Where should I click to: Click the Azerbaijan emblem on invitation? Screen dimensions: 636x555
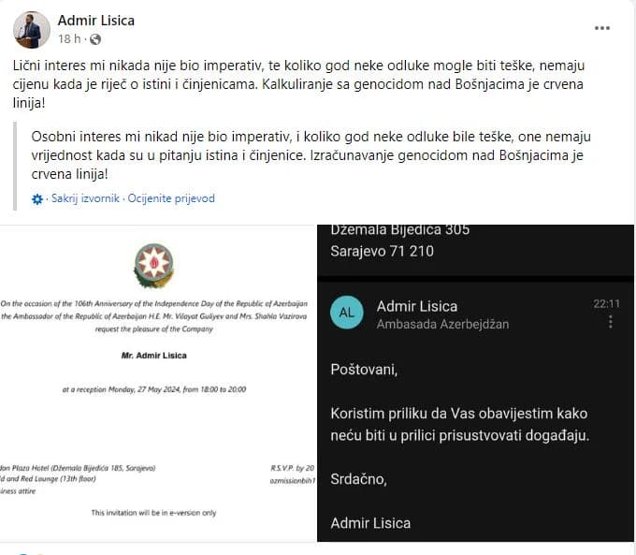[153, 266]
